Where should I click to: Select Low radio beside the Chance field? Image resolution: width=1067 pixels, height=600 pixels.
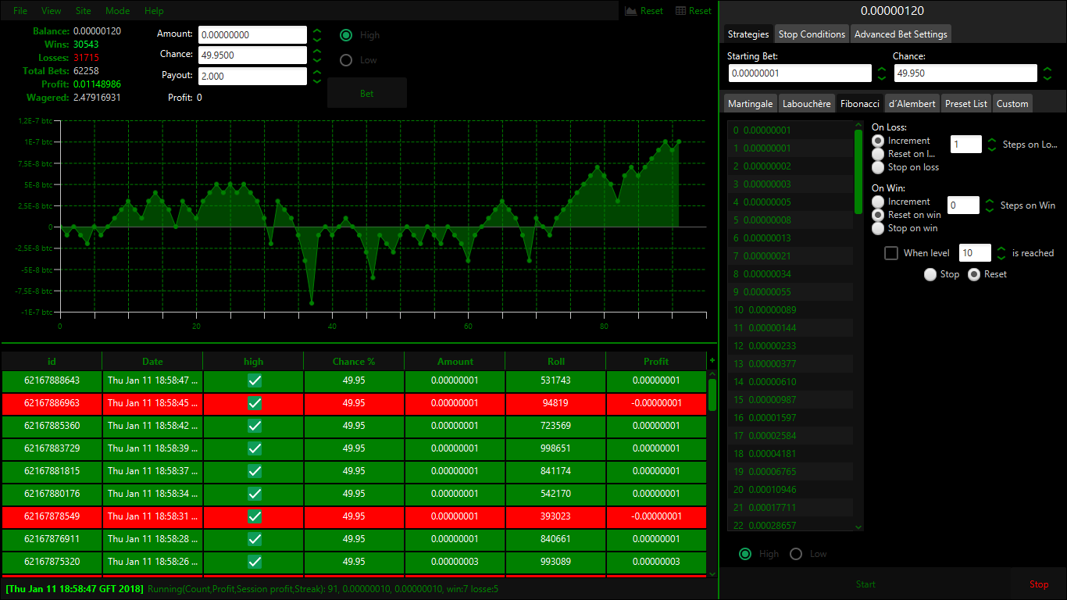click(x=346, y=60)
